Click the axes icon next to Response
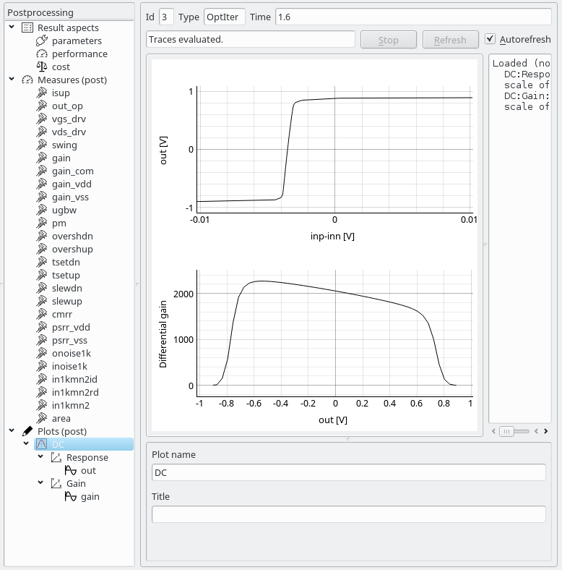The image size is (562, 570). pos(56,458)
